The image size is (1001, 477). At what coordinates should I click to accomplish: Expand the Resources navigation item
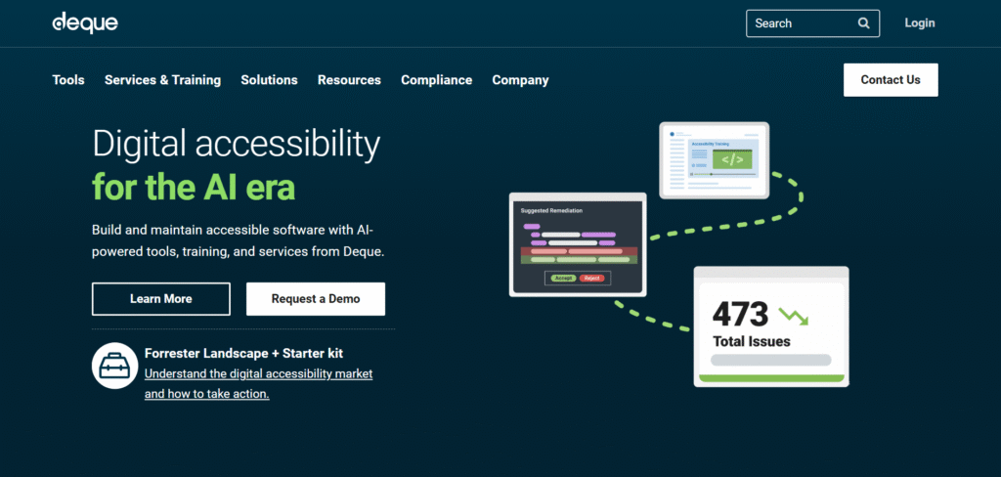pyautogui.click(x=349, y=80)
